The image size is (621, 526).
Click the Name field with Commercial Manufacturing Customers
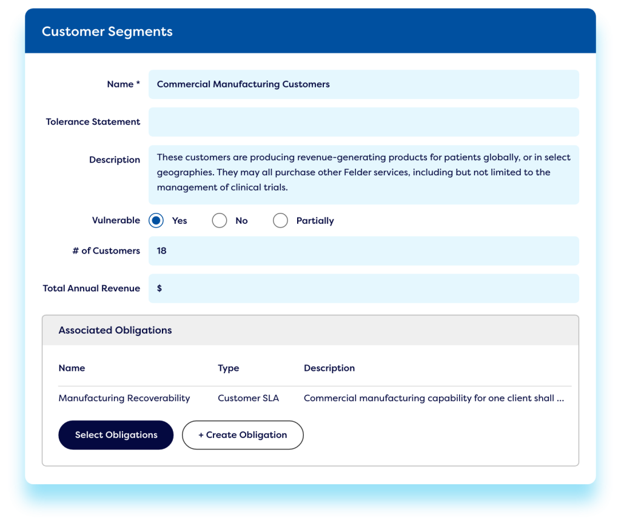363,84
